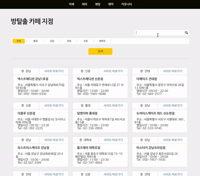
Task: Open the 커뮤니티 menu
Action: click(x=126, y=4)
